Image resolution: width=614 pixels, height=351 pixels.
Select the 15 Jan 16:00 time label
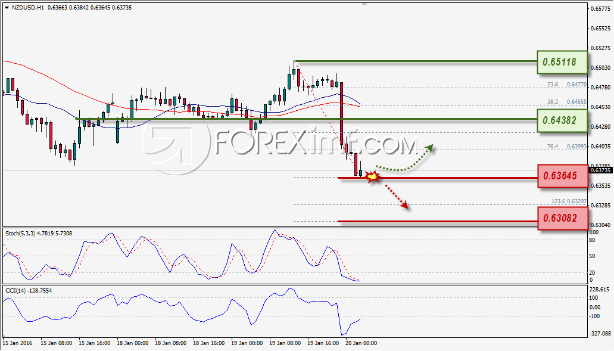(x=94, y=343)
